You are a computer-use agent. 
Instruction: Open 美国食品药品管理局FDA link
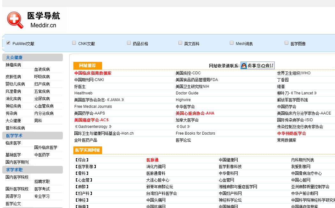click(197, 80)
